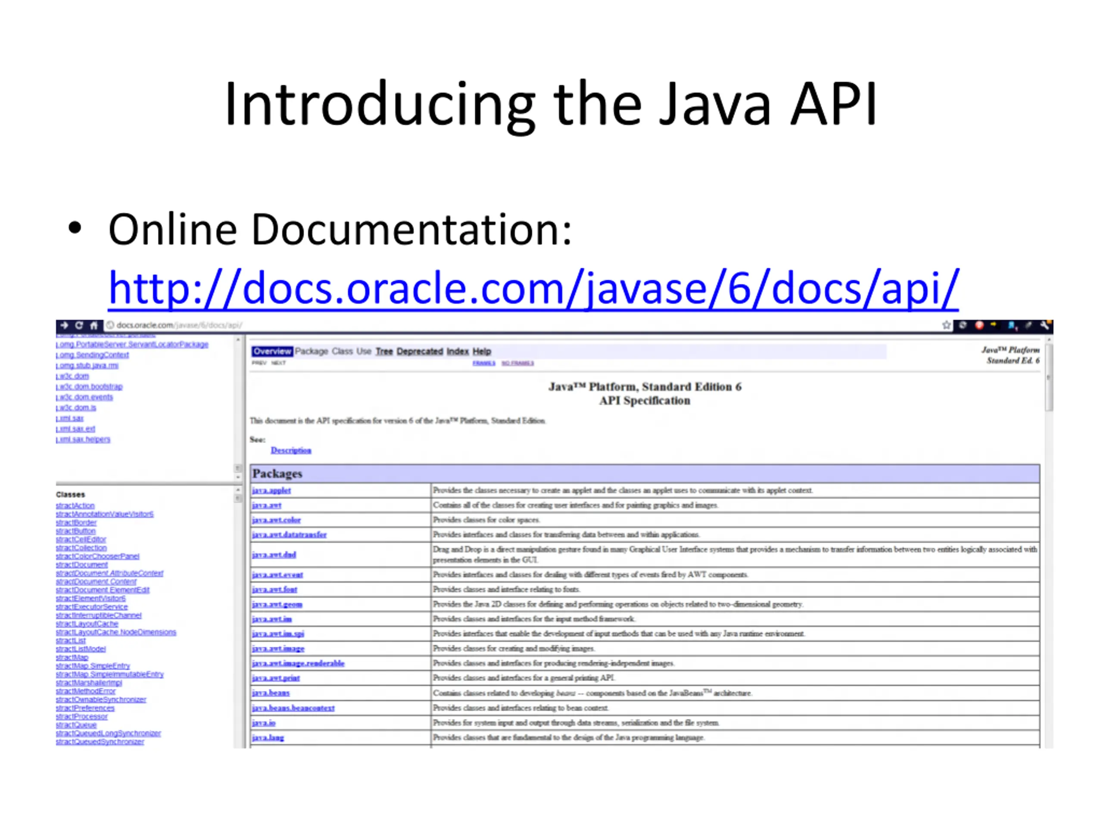Image resolution: width=1103 pixels, height=827 pixels.
Task: Open the java.applet package link
Action: [x=271, y=490]
